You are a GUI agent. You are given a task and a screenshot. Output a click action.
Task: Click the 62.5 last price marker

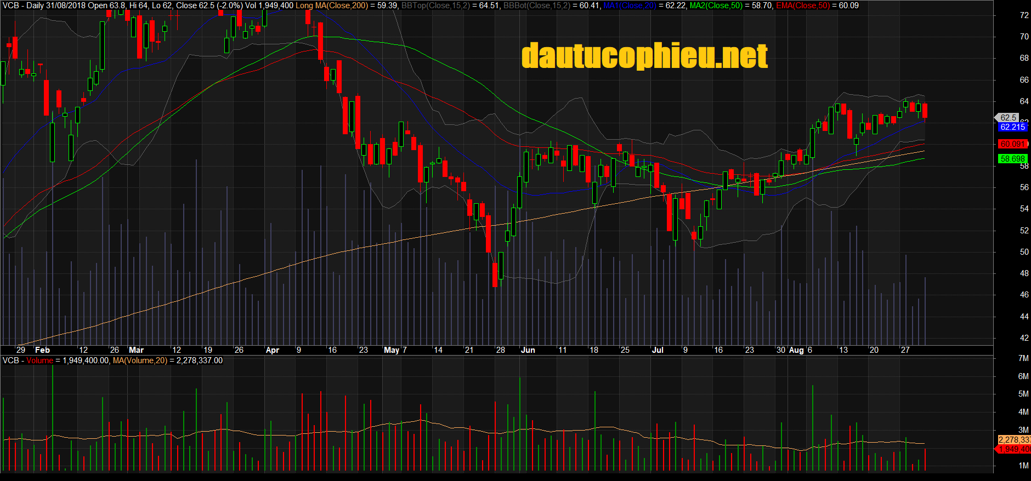click(1008, 117)
